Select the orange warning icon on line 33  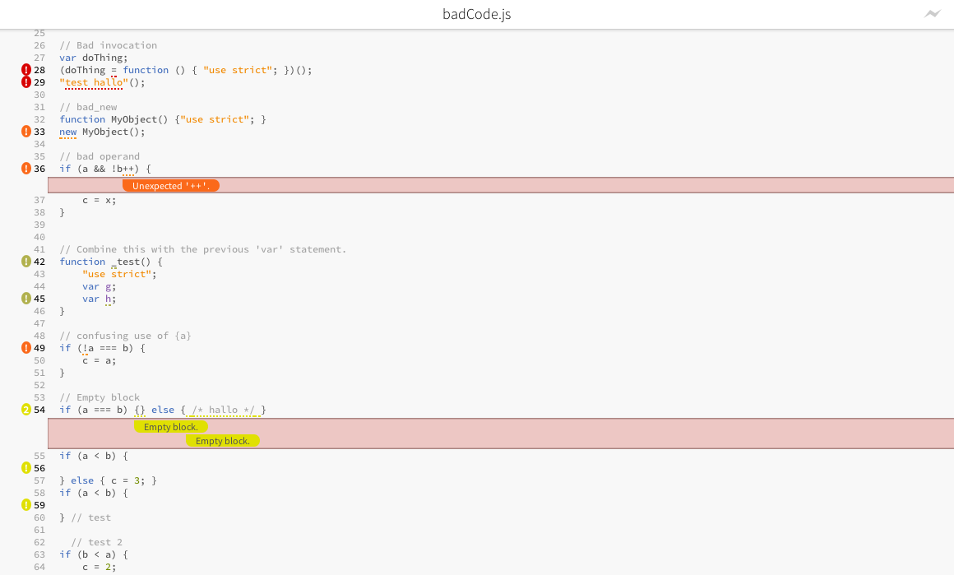(x=25, y=132)
